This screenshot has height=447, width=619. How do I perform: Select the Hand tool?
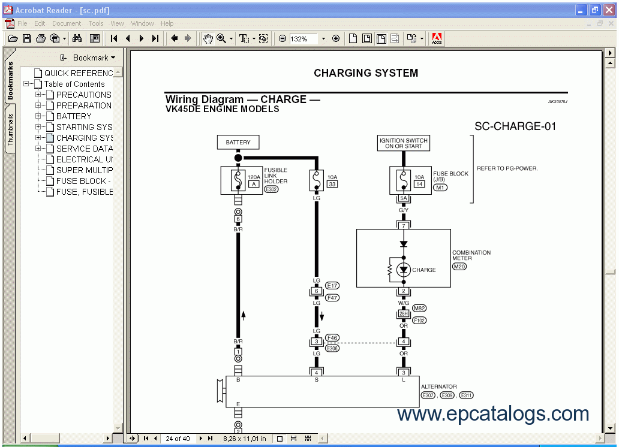pyautogui.click(x=208, y=38)
